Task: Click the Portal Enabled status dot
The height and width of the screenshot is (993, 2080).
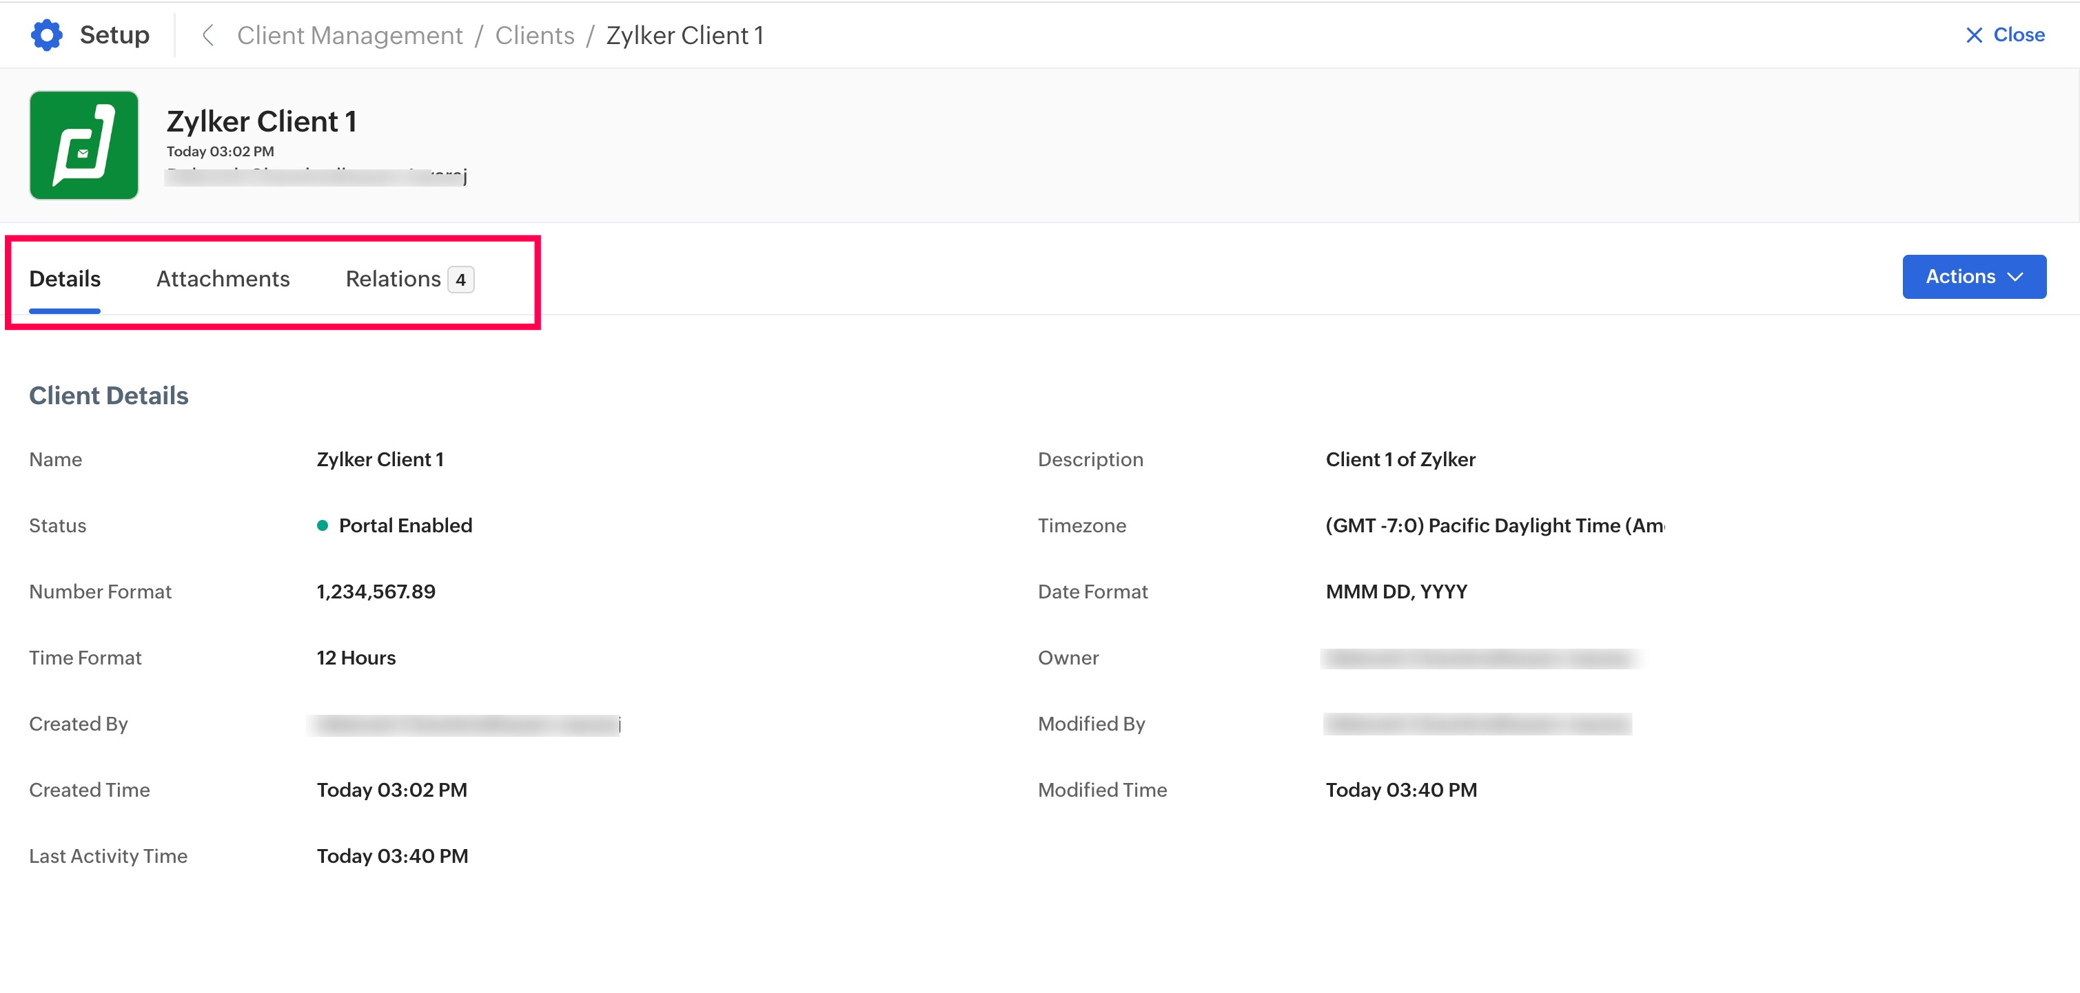Action: (x=322, y=525)
